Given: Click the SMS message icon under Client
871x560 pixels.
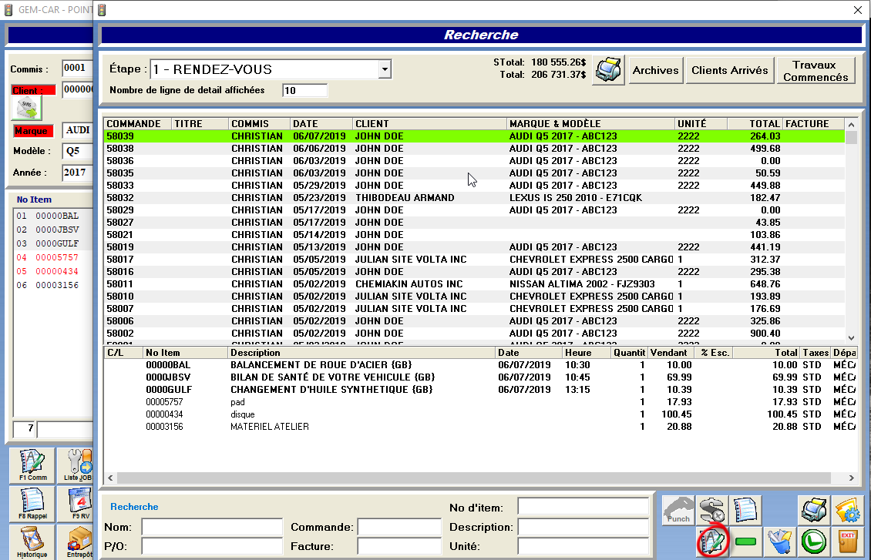Looking at the screenshot, I should (26, 109).
